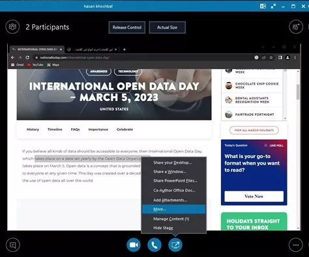Invite more people using add participants icon
Screen dimensions: 309x257
pos(296,27)
